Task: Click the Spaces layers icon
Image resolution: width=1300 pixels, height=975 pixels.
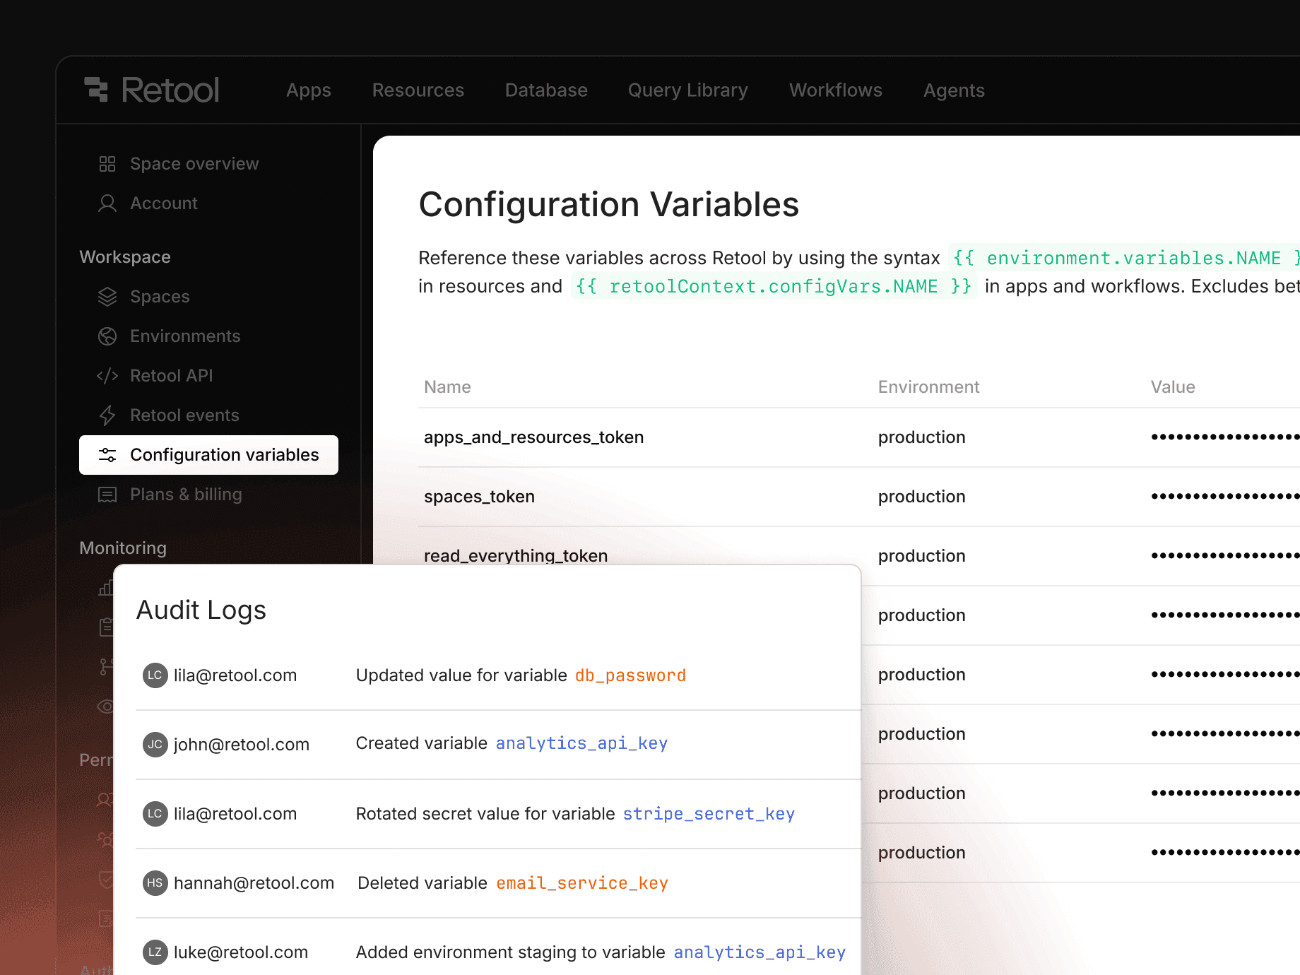Action: click(x=107, y=297)
